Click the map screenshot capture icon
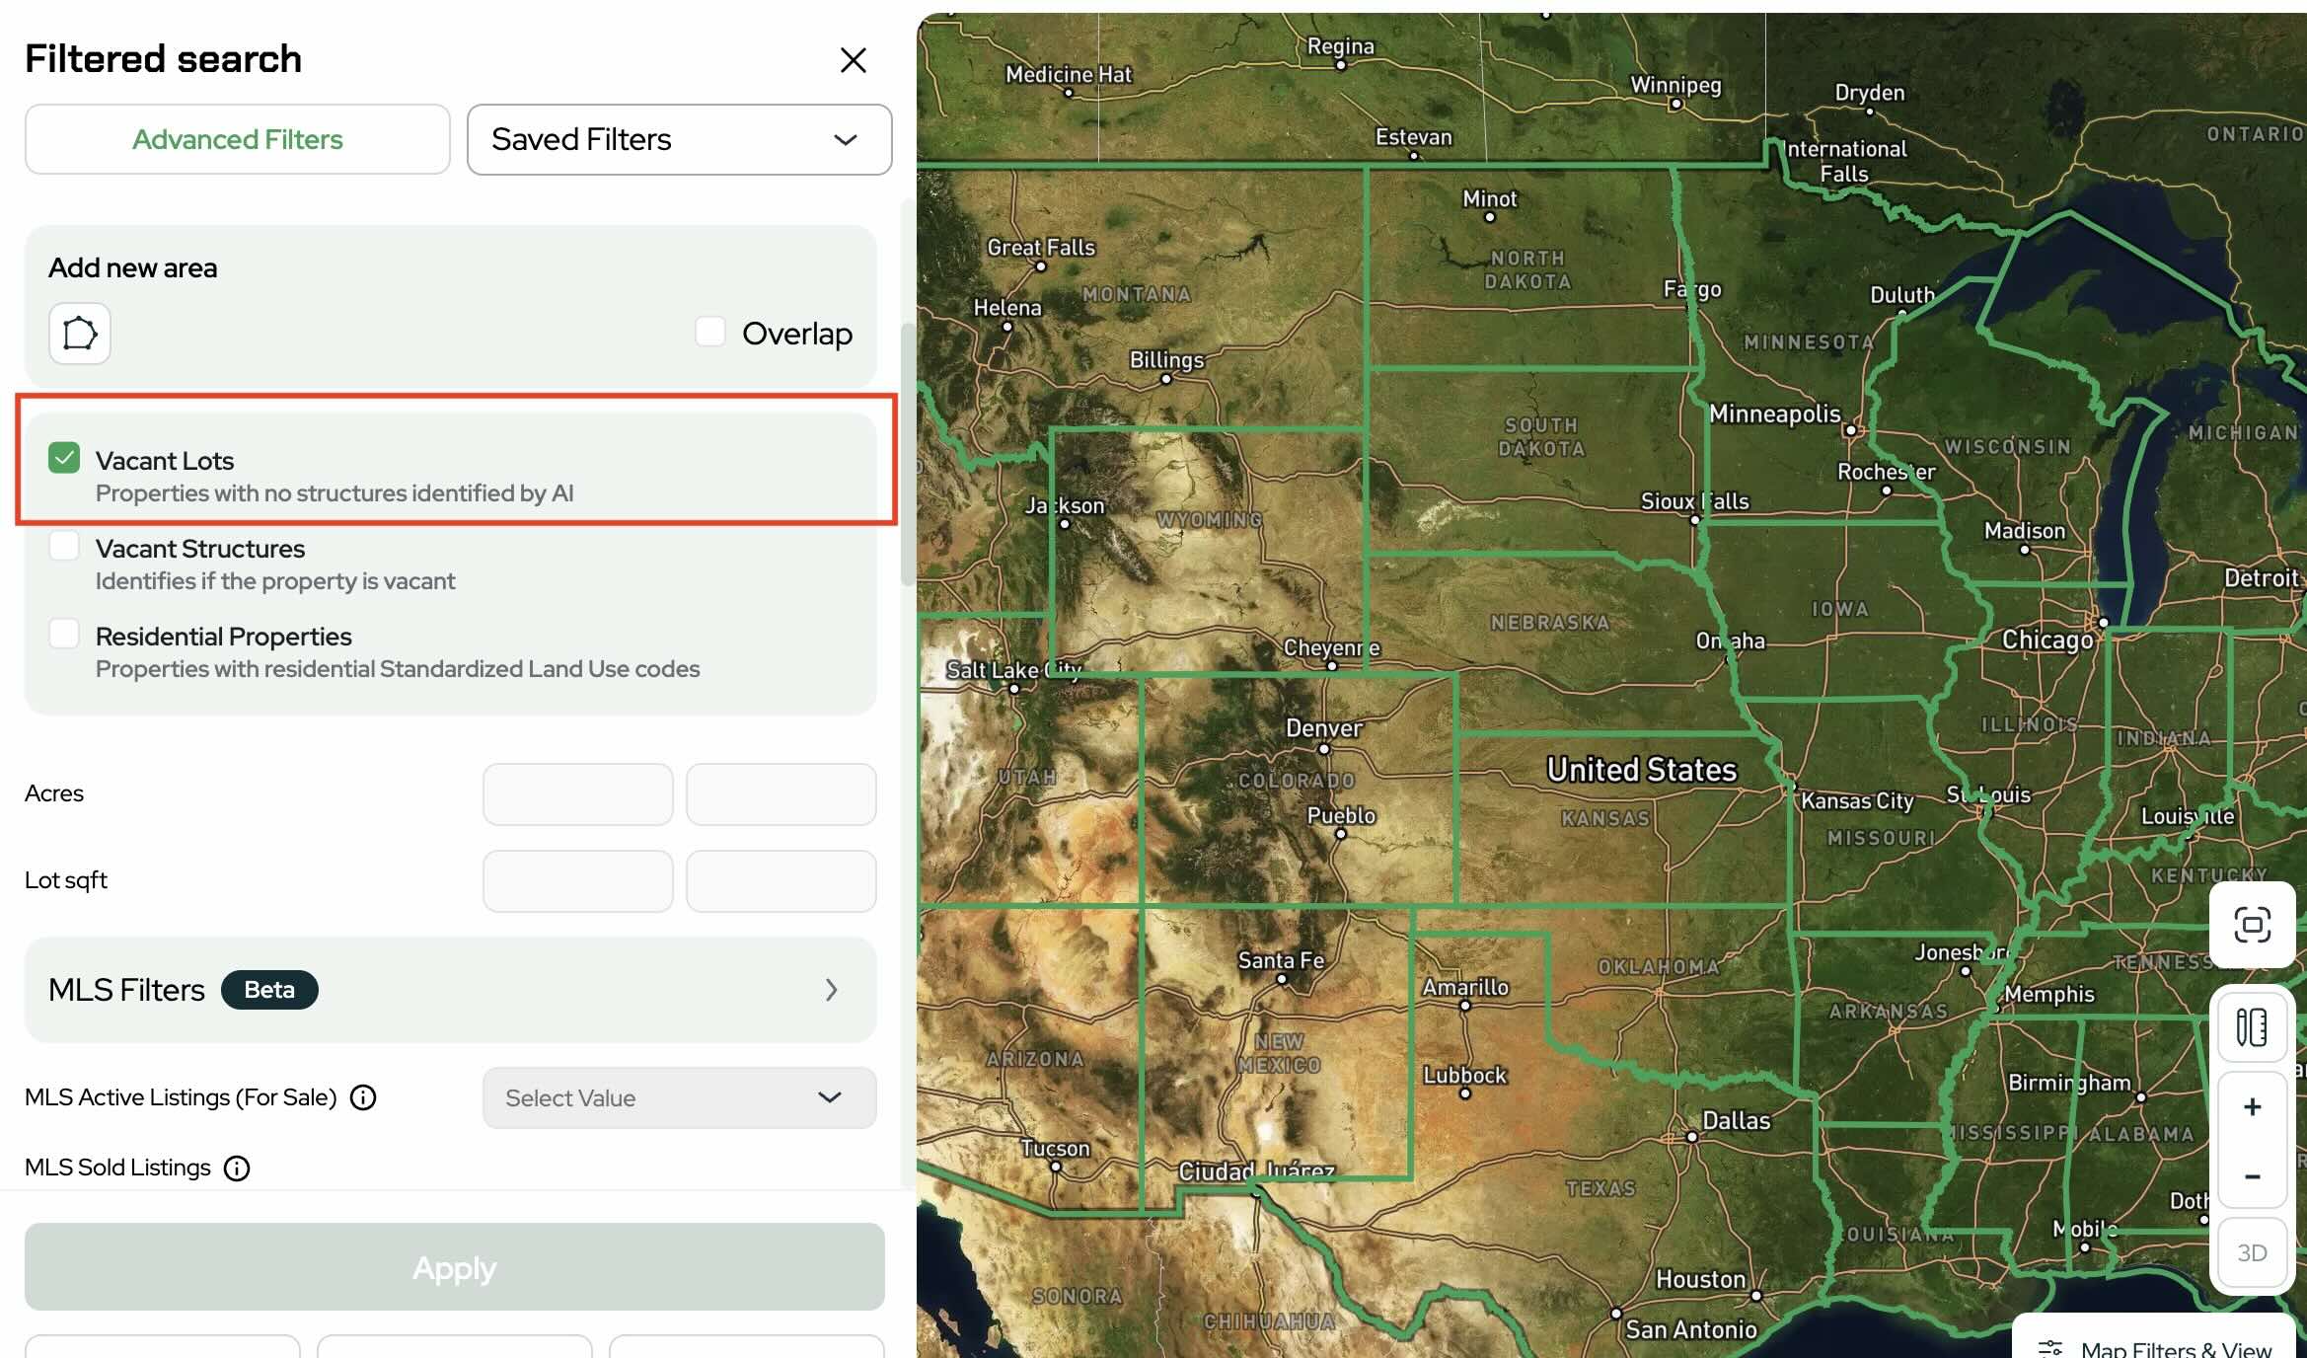The width and height of the screenshot is (2307, 1358). pyautogui.click(x=2252, y=925)
